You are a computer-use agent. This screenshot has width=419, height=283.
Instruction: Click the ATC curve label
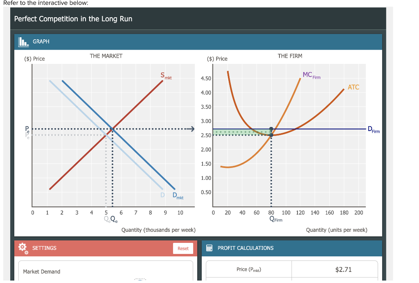point(353,87)
